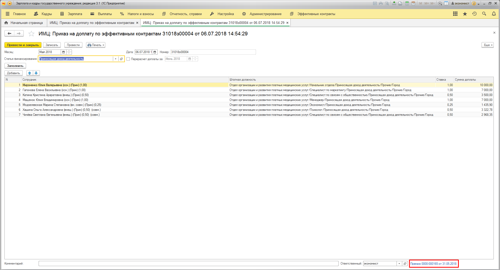Expand the Еще menu

point(487,45)
